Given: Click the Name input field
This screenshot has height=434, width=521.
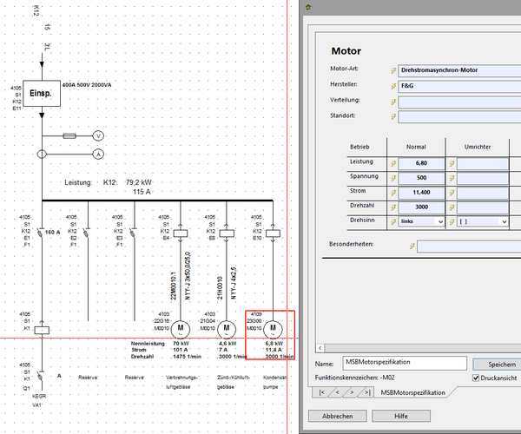Looking at the screenshot, I should 405,362.
